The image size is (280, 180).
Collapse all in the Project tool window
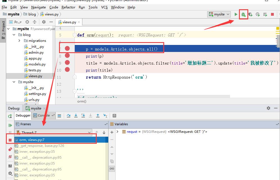click(x=35, y=22)
